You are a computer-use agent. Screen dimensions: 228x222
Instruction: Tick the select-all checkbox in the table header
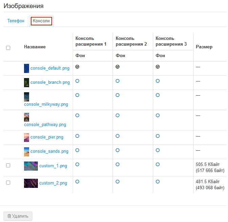tap(8, 48)
